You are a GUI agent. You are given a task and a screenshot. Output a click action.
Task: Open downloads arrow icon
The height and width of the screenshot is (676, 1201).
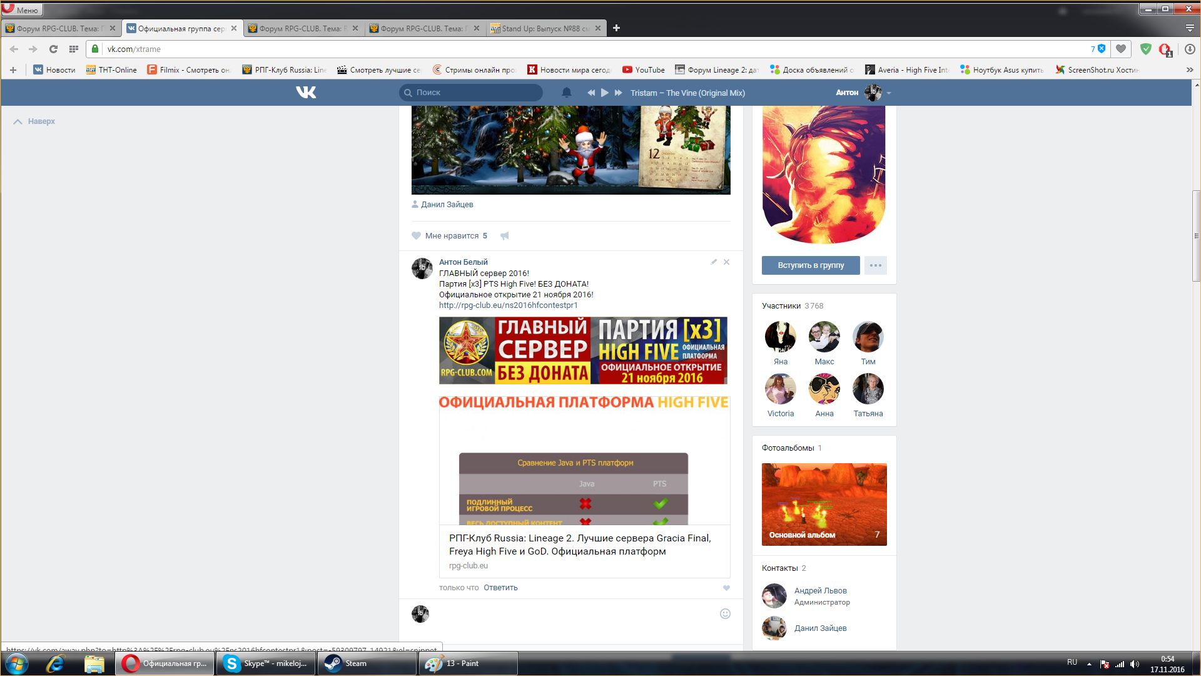[x=1190, y=49]
